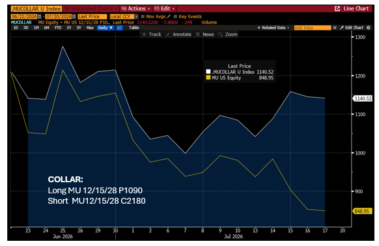
Task: Click the Line Chart title label
Action: [356, 8]
